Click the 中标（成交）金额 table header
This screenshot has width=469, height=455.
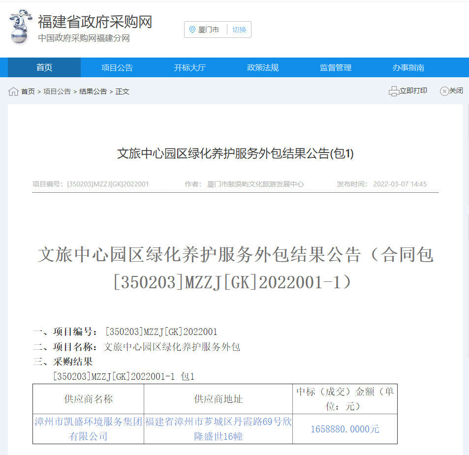point(345,399)
